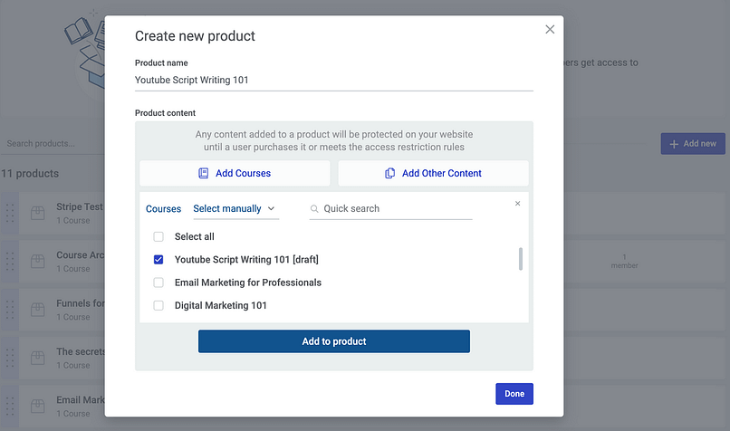This screenshot has height=431, width=730.
Task: Click the box icon next to Email Mark product
Action: [37, 407]
